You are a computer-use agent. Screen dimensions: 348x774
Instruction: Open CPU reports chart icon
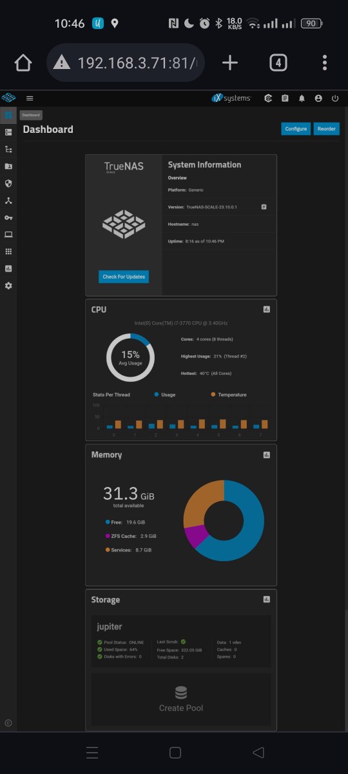(267, 310)
